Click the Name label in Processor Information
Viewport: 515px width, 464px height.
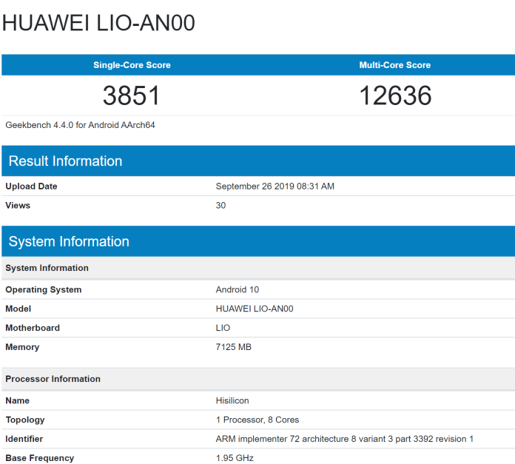click(18, 400)
